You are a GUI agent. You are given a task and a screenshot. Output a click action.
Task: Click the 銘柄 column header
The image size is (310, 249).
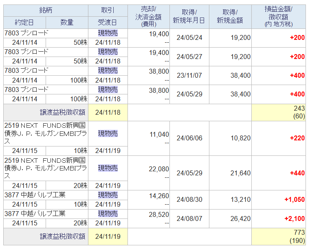point(46,10)
